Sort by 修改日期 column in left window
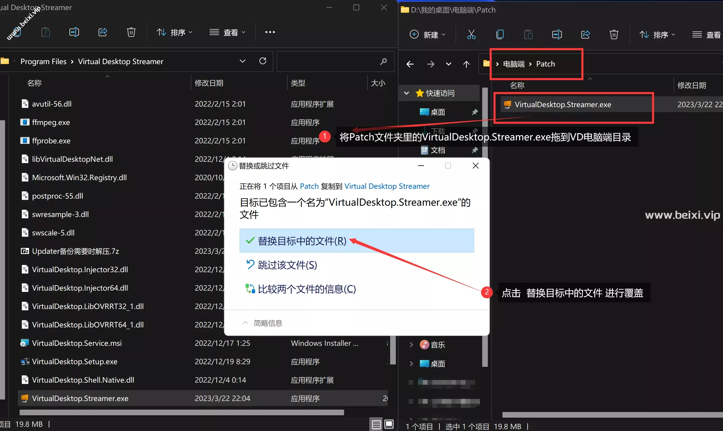This screenshot has width=723, height=431. pyautogui.click(x=209, y=83)
